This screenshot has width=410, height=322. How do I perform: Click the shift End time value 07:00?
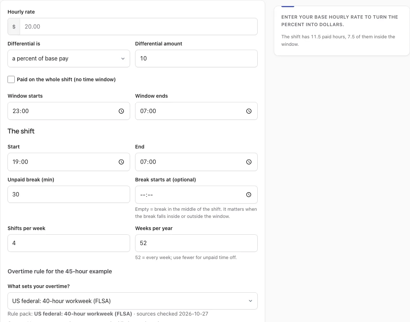(148, 162)
